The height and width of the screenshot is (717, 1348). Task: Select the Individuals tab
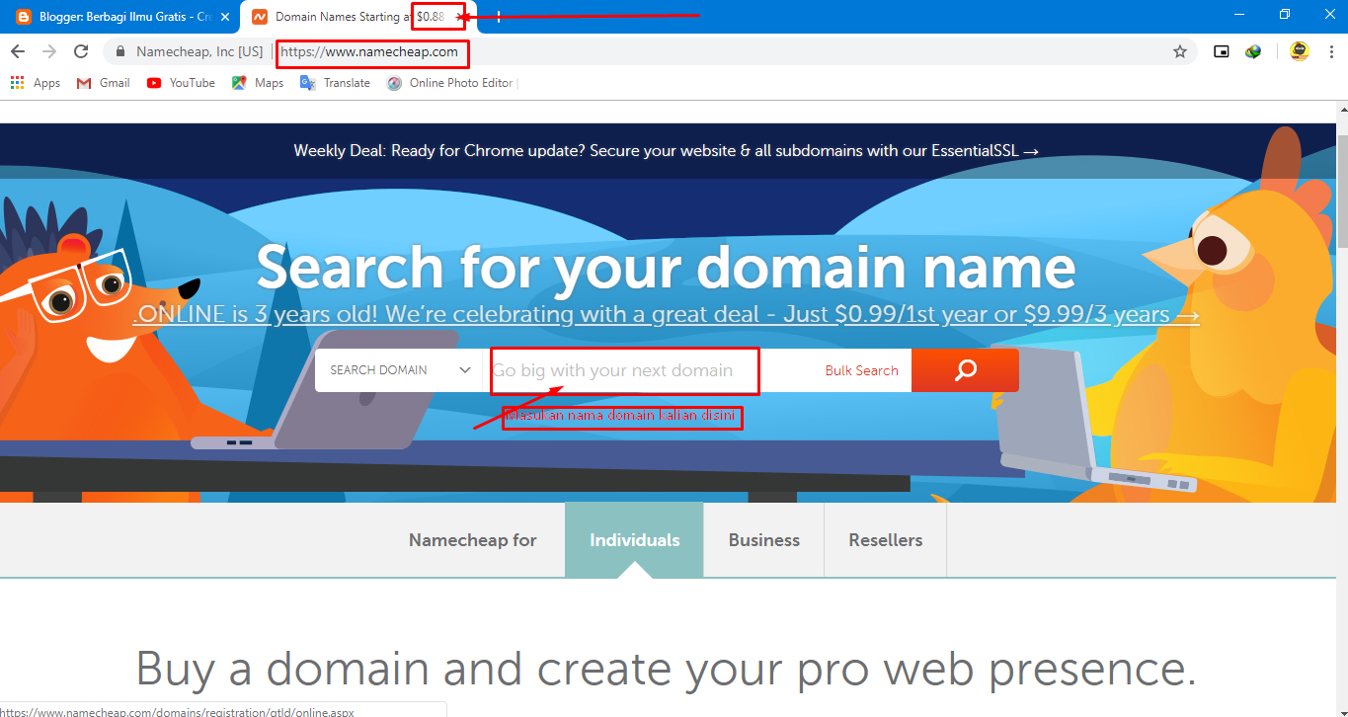[x=634, y=540]
